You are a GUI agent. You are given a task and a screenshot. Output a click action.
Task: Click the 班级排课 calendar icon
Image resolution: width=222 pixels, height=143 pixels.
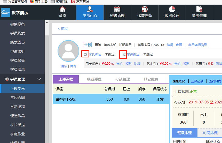click(x=117, y=10)
